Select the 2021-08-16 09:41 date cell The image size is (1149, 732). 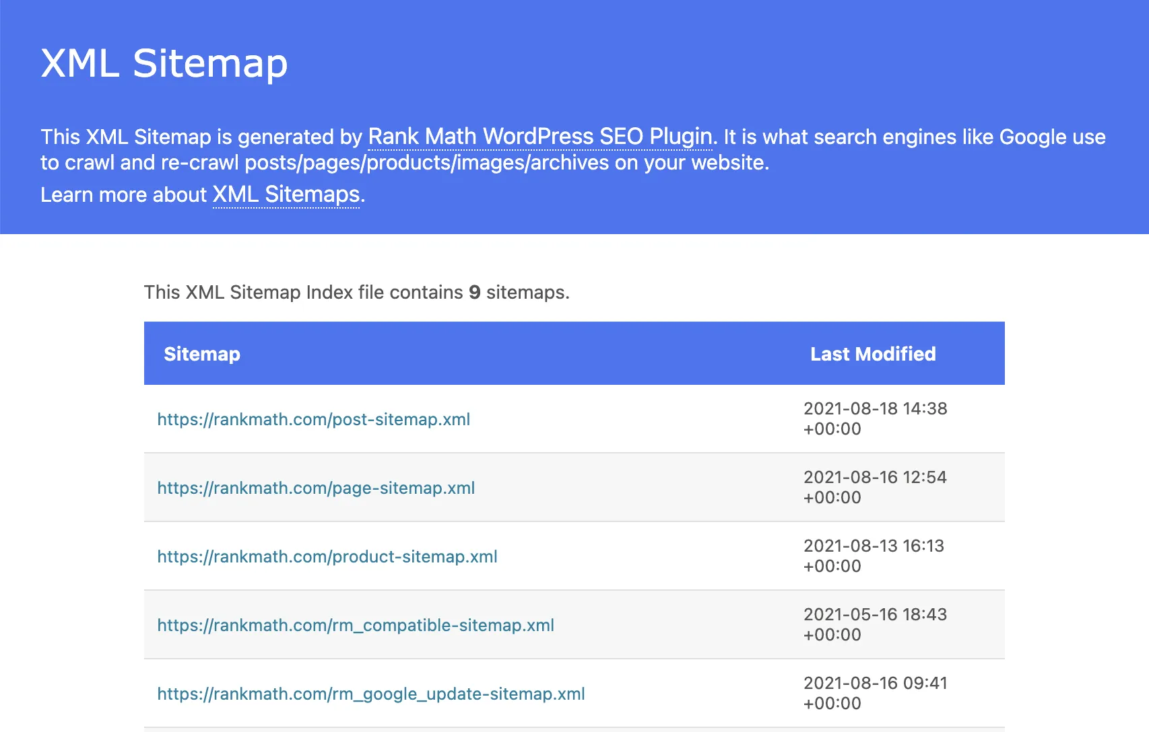[x=876, y=693]
